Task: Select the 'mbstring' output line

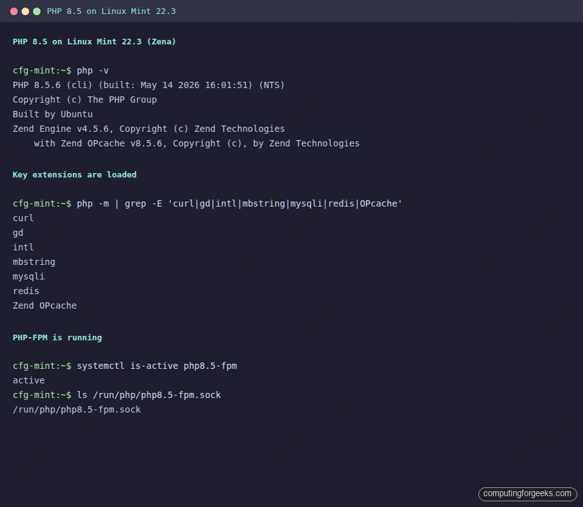Action: [34, 262]
